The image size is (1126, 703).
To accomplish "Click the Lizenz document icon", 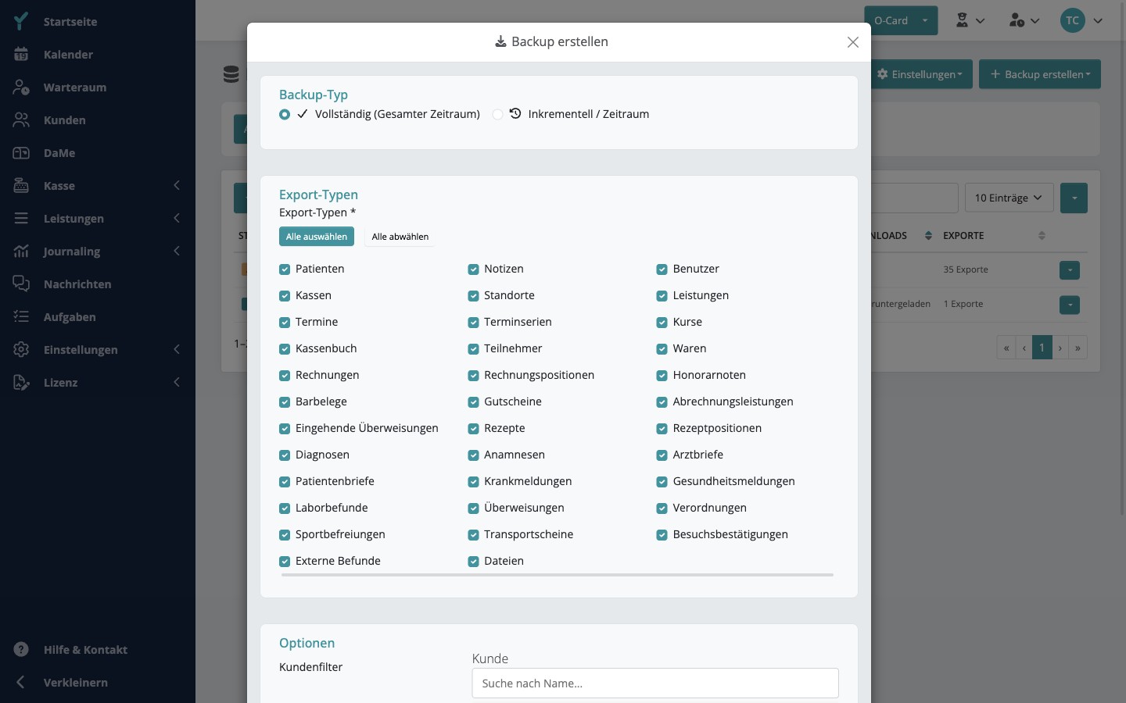I will tap(21, 383).
